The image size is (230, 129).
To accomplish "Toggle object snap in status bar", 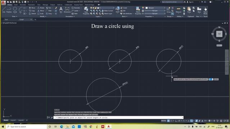I will pos(192,121).
